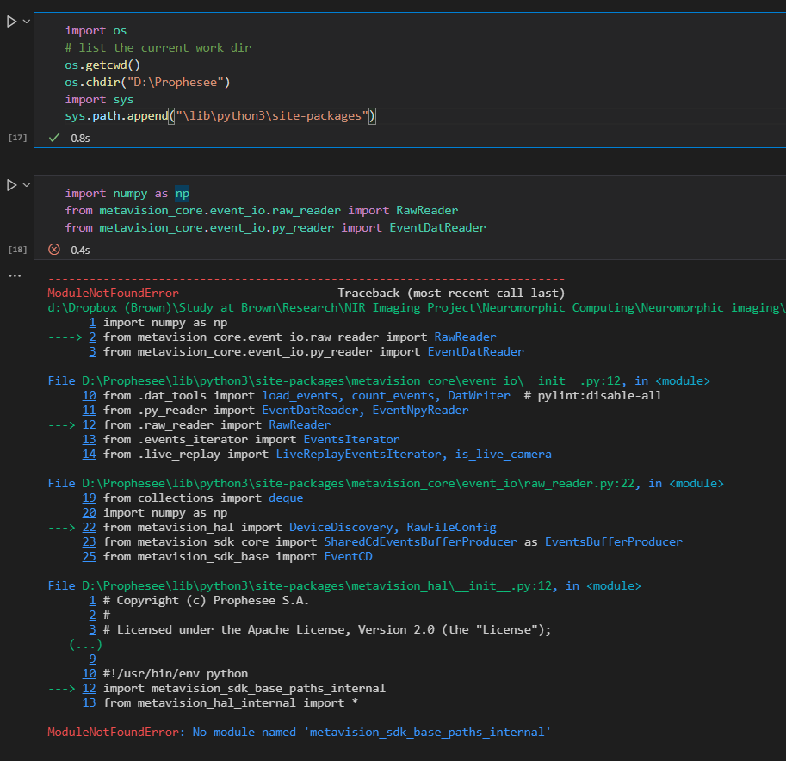Open line 20 link in raw_reader.py traceback

(x=90, y=512)
